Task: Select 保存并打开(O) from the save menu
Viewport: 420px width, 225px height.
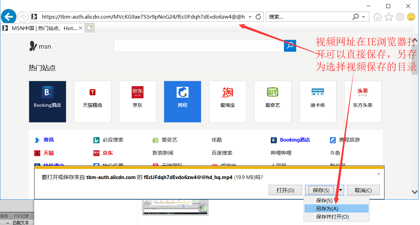Action: click(x=332, y=217)
